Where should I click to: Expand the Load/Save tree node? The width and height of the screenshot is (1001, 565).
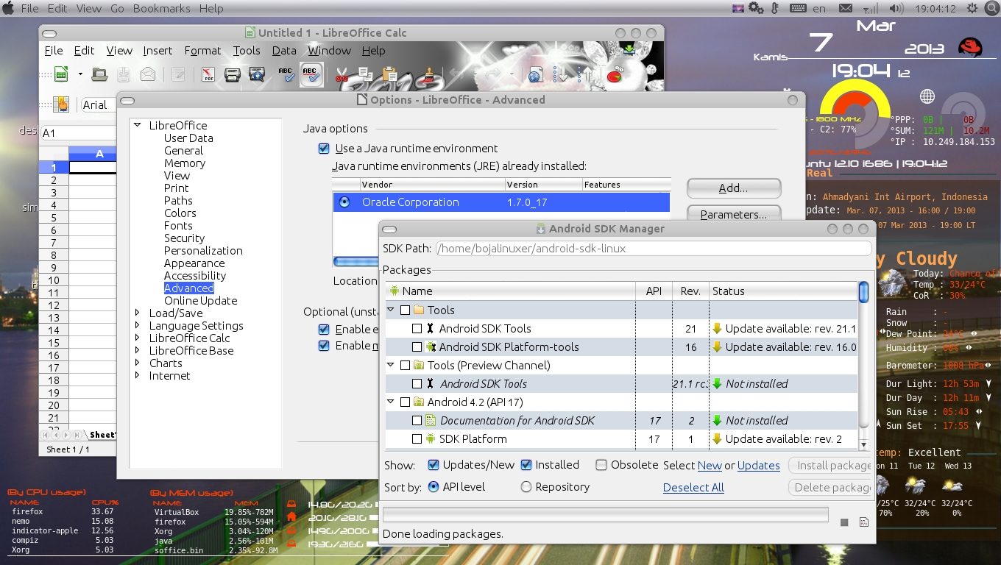pyautogui.click(x=138, y=313)
